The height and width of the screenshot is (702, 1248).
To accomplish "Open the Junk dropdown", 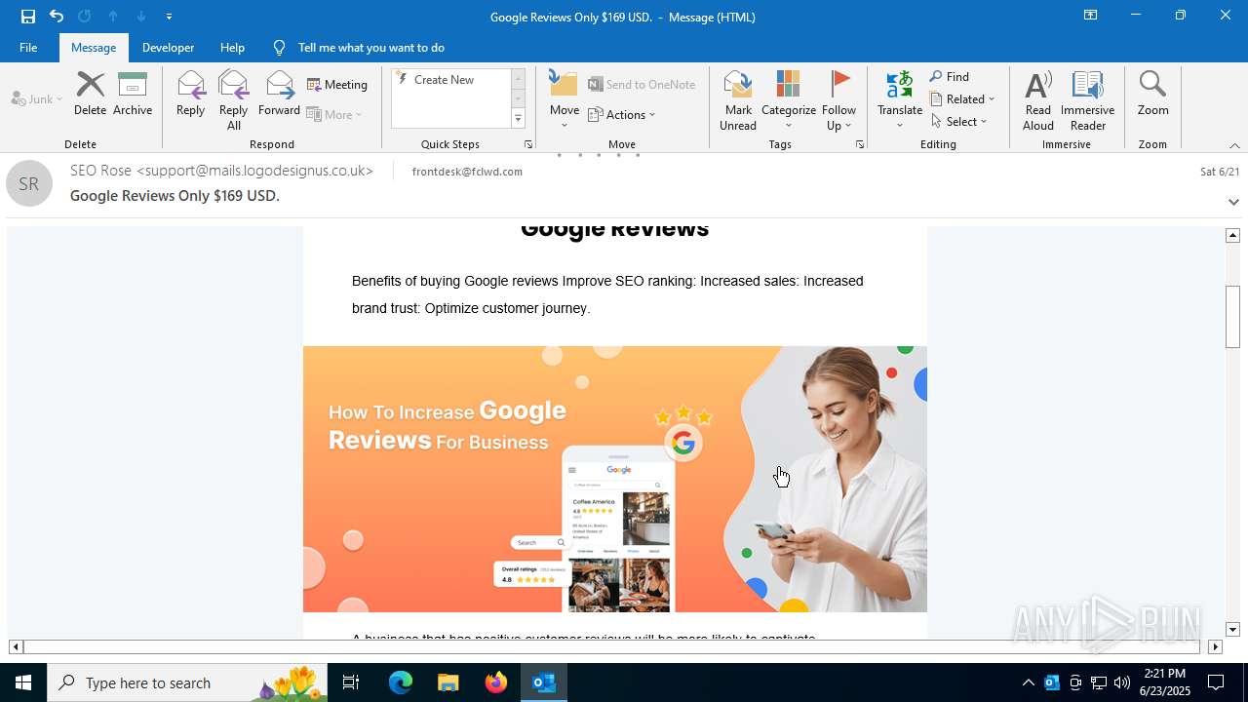I will click(x=37, y=98).
